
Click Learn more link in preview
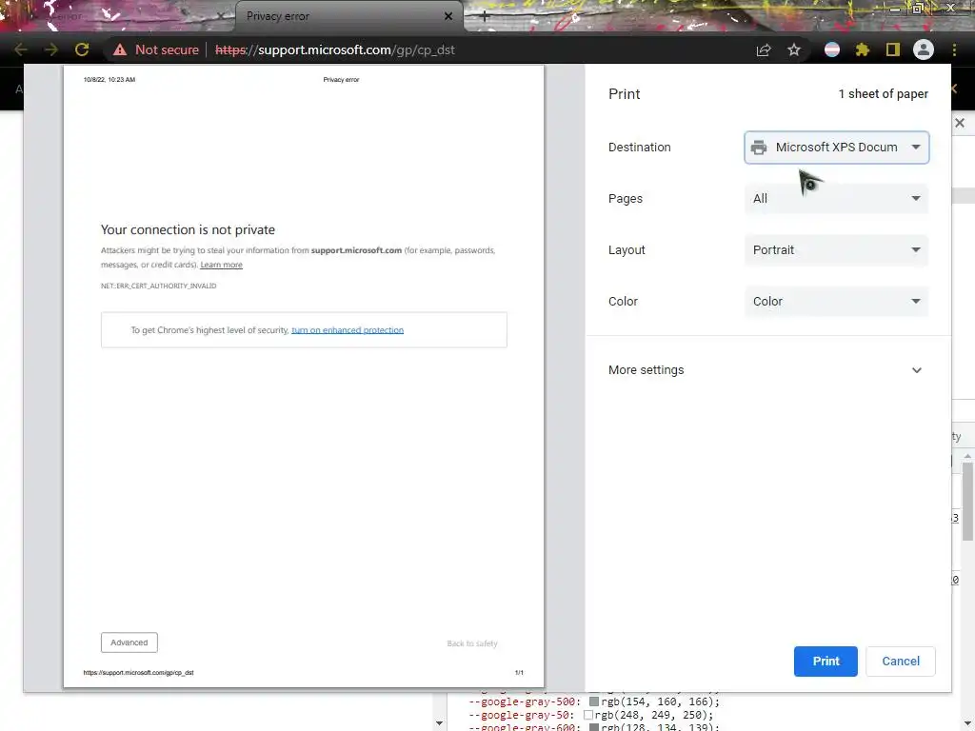(x=221, y=265)
